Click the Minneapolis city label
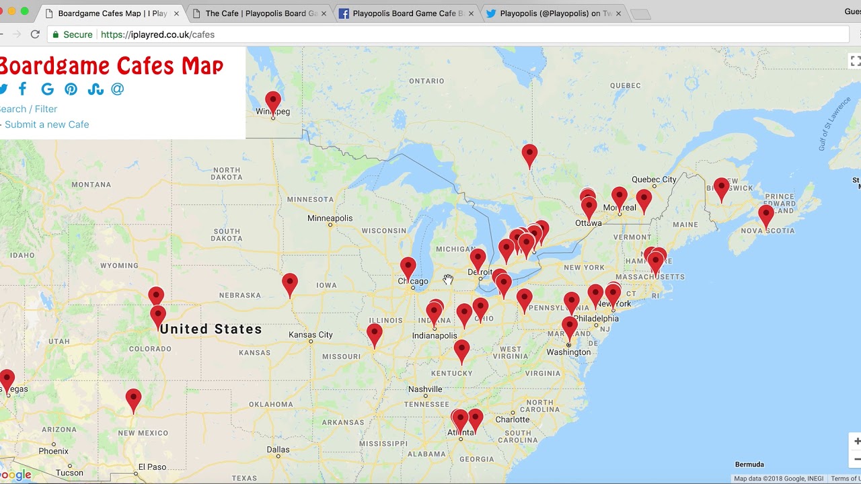This screenshot has width=861, height=484. click(x=330, y=218)
